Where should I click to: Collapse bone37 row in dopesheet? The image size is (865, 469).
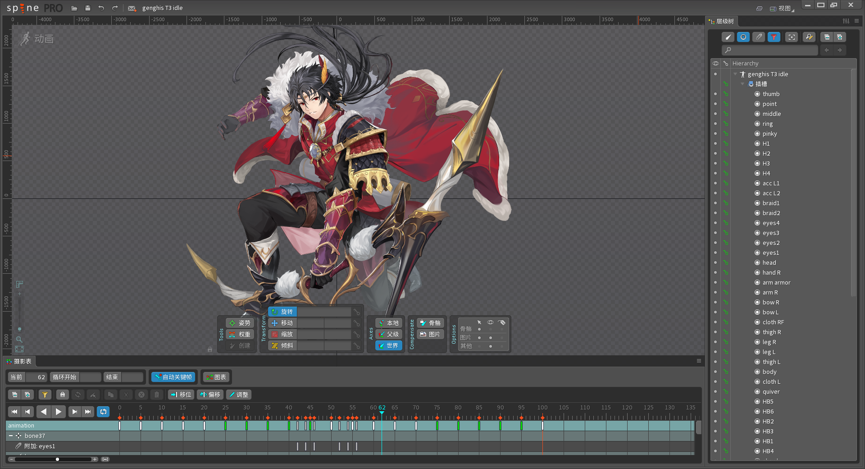(11, 436)
